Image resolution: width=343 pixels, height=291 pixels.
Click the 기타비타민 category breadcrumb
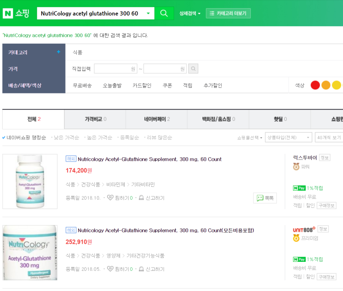coord(143,185)
